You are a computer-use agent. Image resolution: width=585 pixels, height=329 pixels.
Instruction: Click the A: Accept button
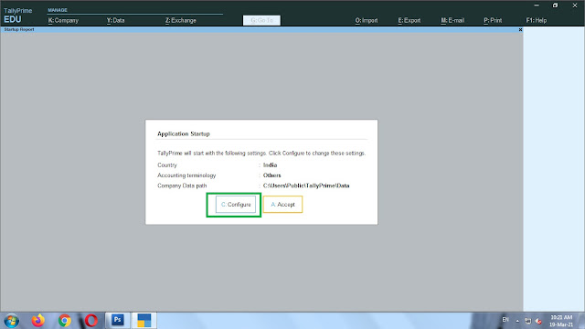[x=282, y=205]
